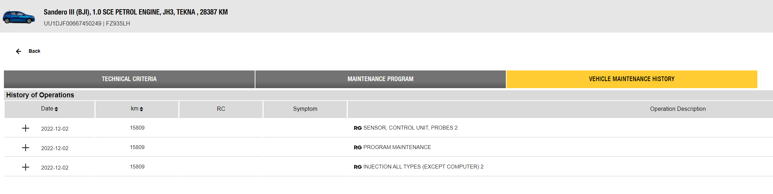
Task: Click the RG icon beside INJECTION operation
Action: (357, 167)
